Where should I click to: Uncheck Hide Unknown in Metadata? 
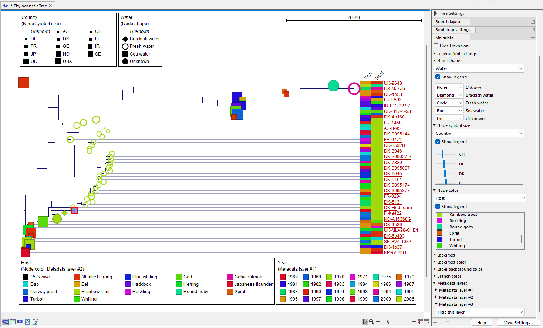[437, 46]
